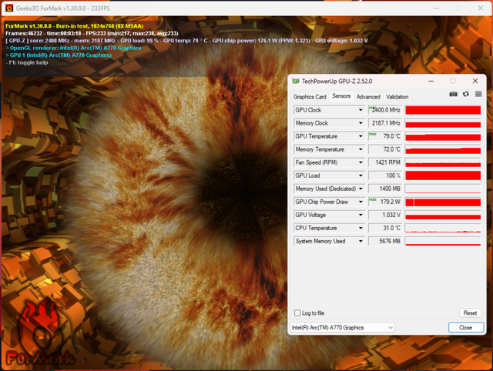Click the GPU-Z app icon in title bar

pos(296,81)
